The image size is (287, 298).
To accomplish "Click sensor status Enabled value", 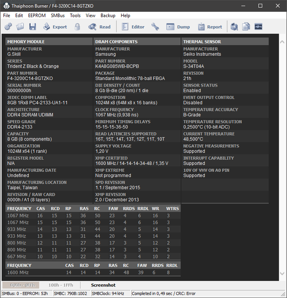I will click(192, 91).
